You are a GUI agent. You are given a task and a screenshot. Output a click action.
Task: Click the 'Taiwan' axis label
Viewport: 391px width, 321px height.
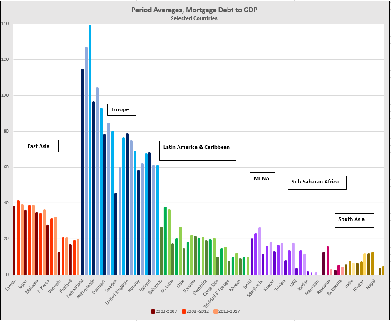10,283
